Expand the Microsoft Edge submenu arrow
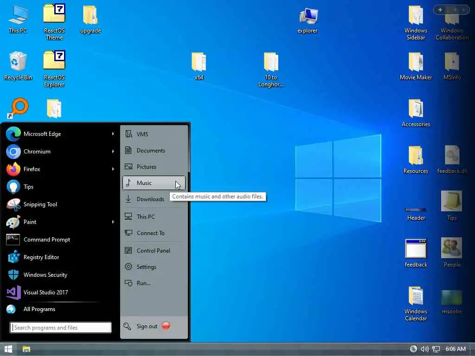 [x=113, y=134]
